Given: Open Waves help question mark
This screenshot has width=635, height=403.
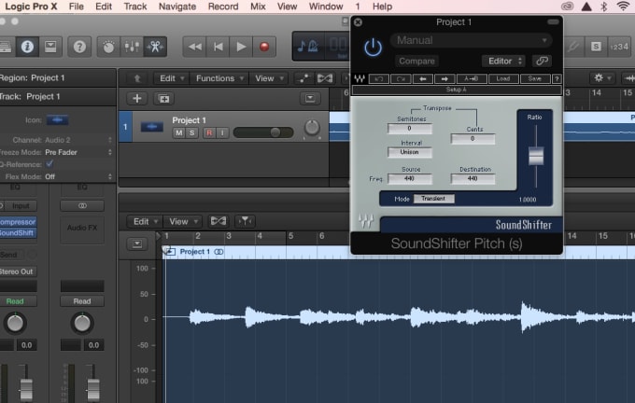Looking at the screenshot, I should [x=557, y=79].
